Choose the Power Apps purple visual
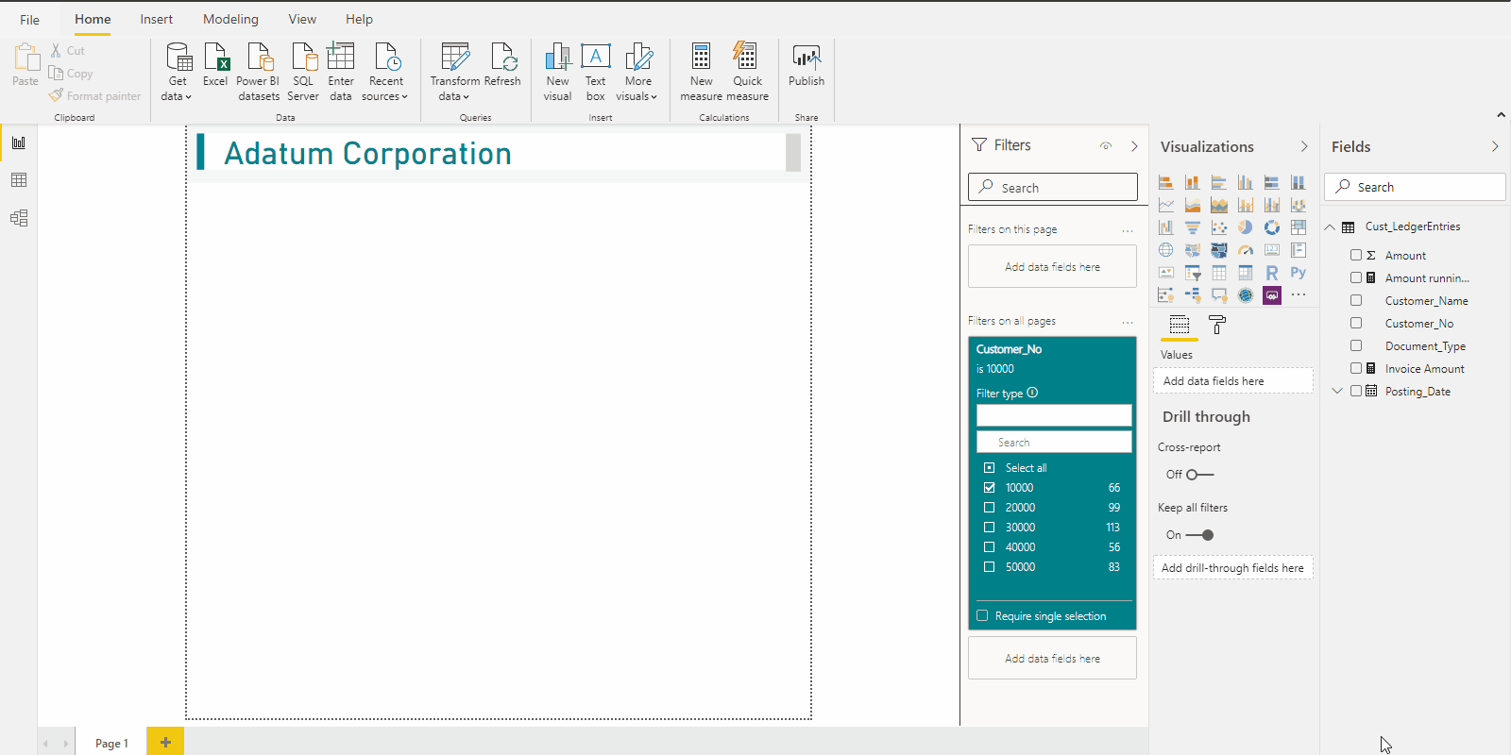 pos(1272,295)
